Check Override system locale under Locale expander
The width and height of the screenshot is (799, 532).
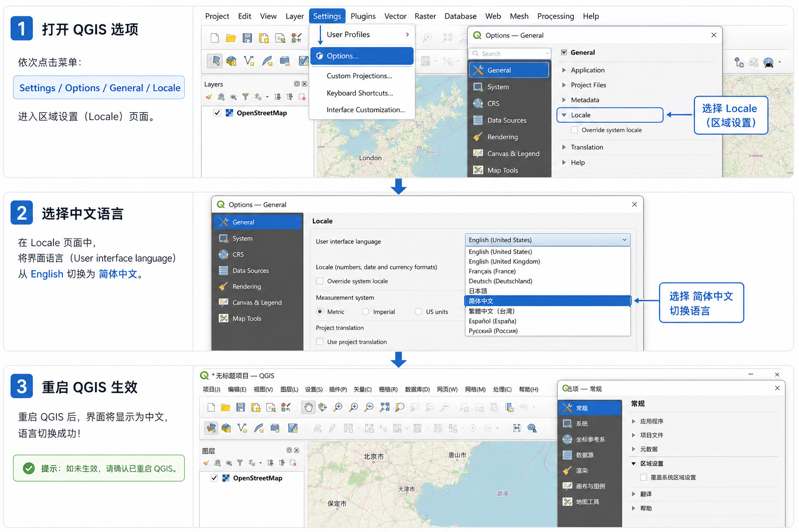tap(574, 130)
